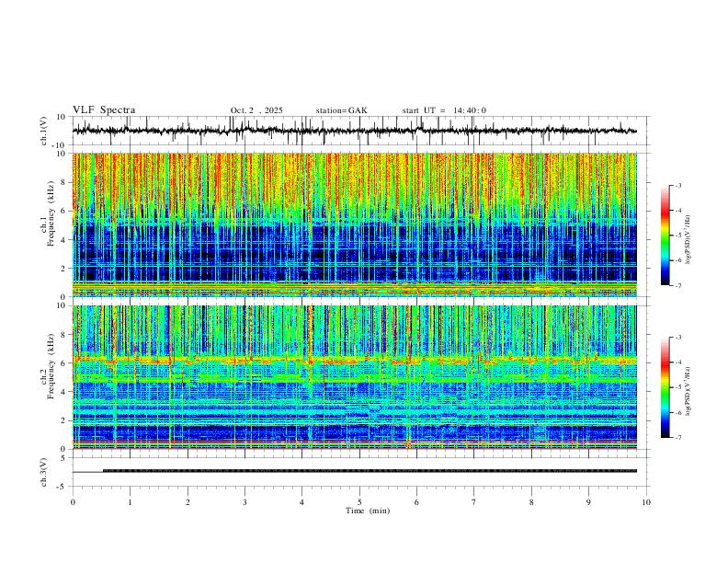Click the date 'Oct. 2, 2025' label
This screenshot has width=728, height=563.
256,110
